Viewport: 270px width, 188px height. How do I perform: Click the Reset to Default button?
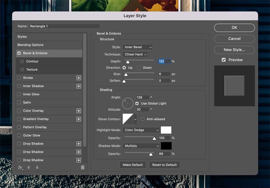point(164,165)
